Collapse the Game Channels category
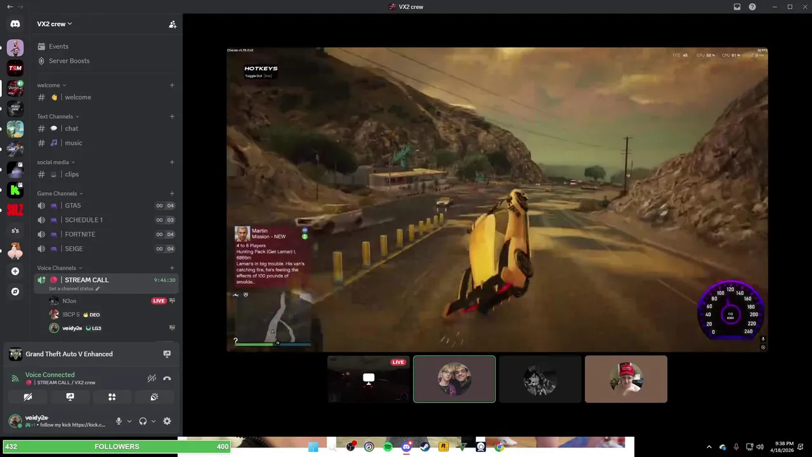The width and height of the screenshot is (812, 457). (x=60, y=193)
